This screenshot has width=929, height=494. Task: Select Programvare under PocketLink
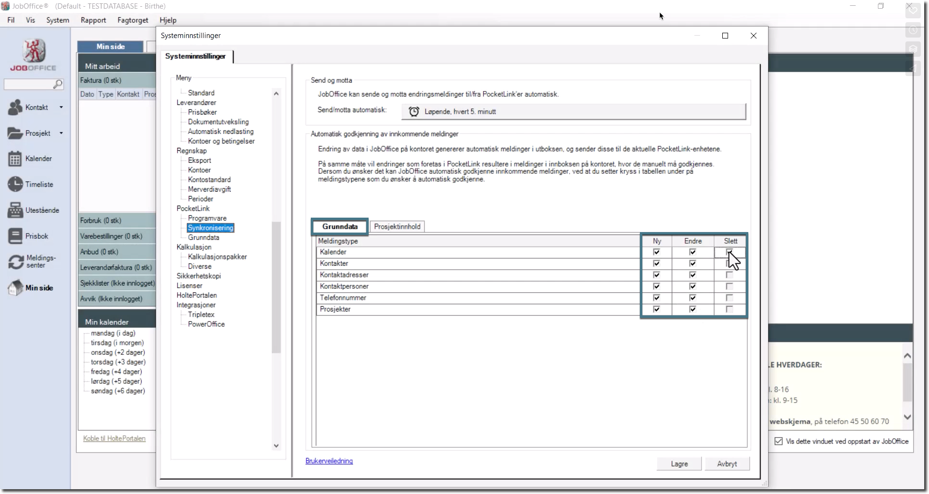(x=207, y=218)
